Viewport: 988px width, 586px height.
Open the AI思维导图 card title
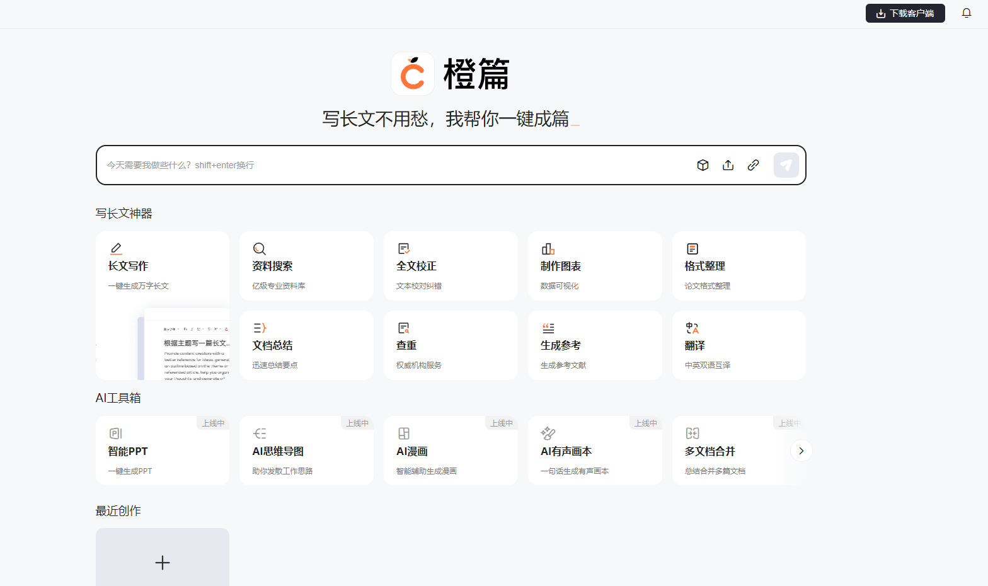278,452
